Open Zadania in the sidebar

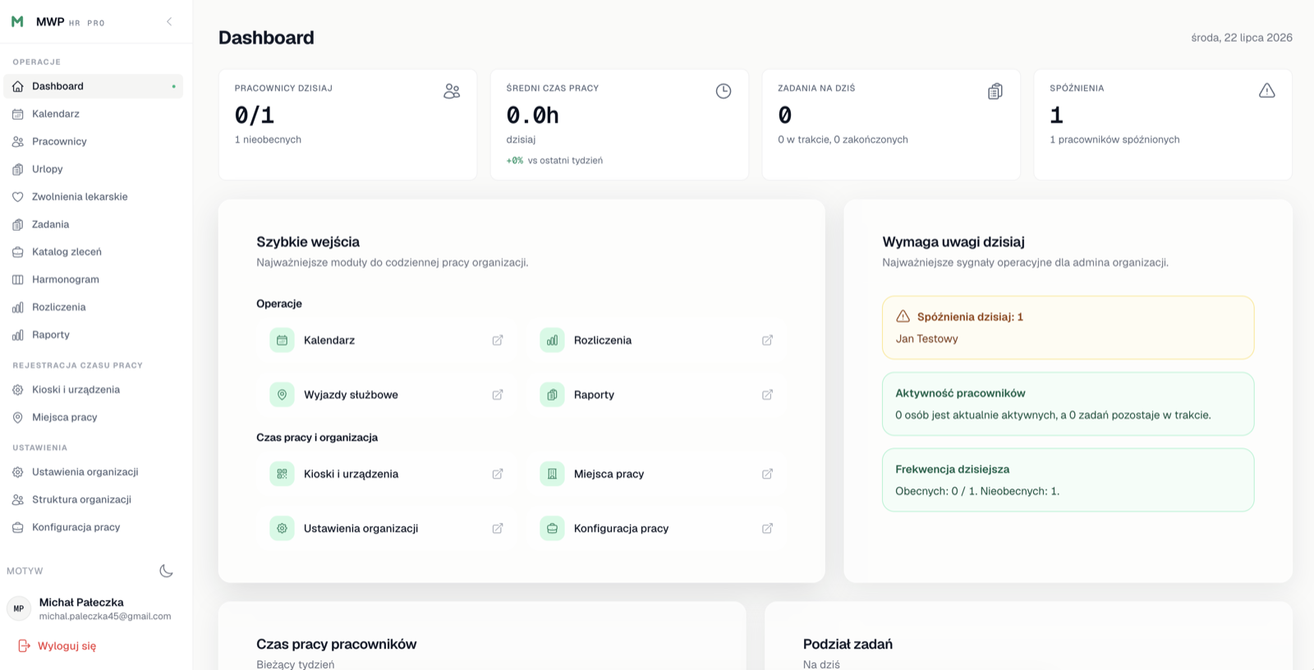click(x=93, y=224)
